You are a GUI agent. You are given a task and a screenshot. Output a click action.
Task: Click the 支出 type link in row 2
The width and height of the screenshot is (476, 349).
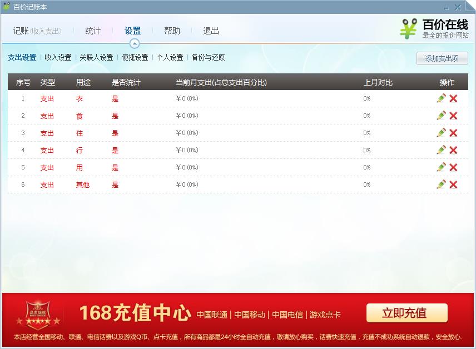47,116
